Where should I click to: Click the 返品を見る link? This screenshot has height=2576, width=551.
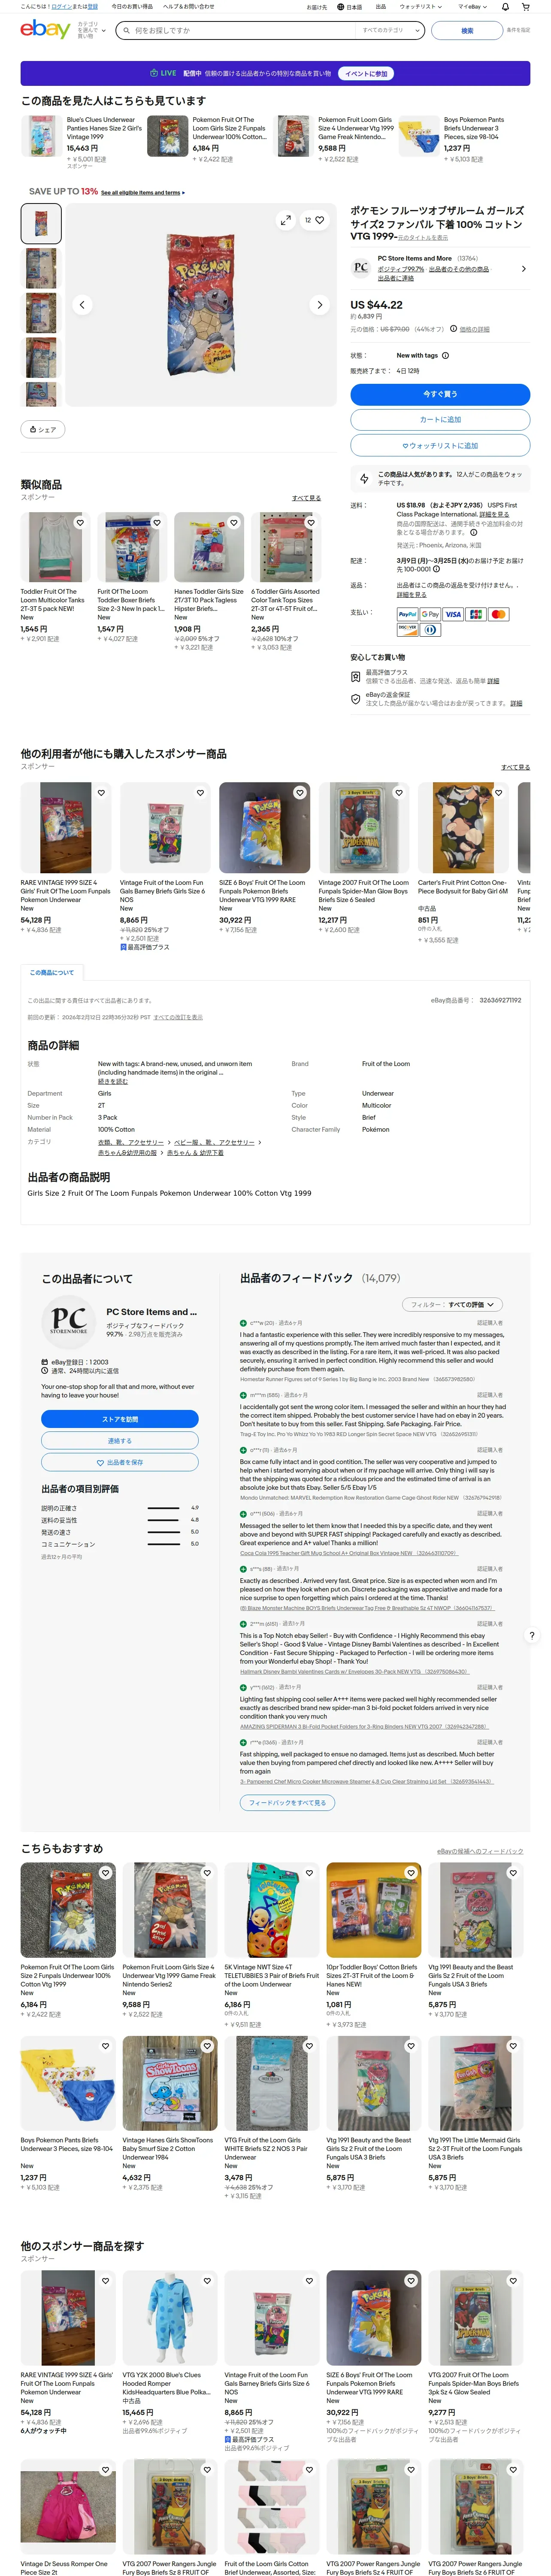coord(411,595)
